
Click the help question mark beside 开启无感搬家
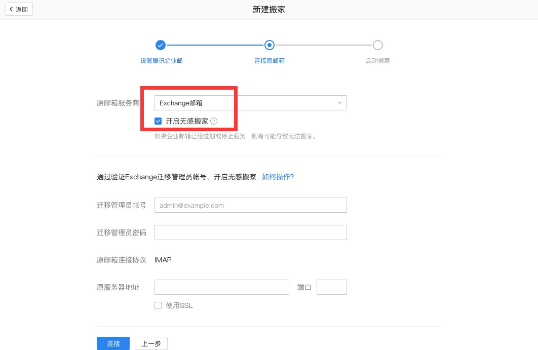(214, 121)
